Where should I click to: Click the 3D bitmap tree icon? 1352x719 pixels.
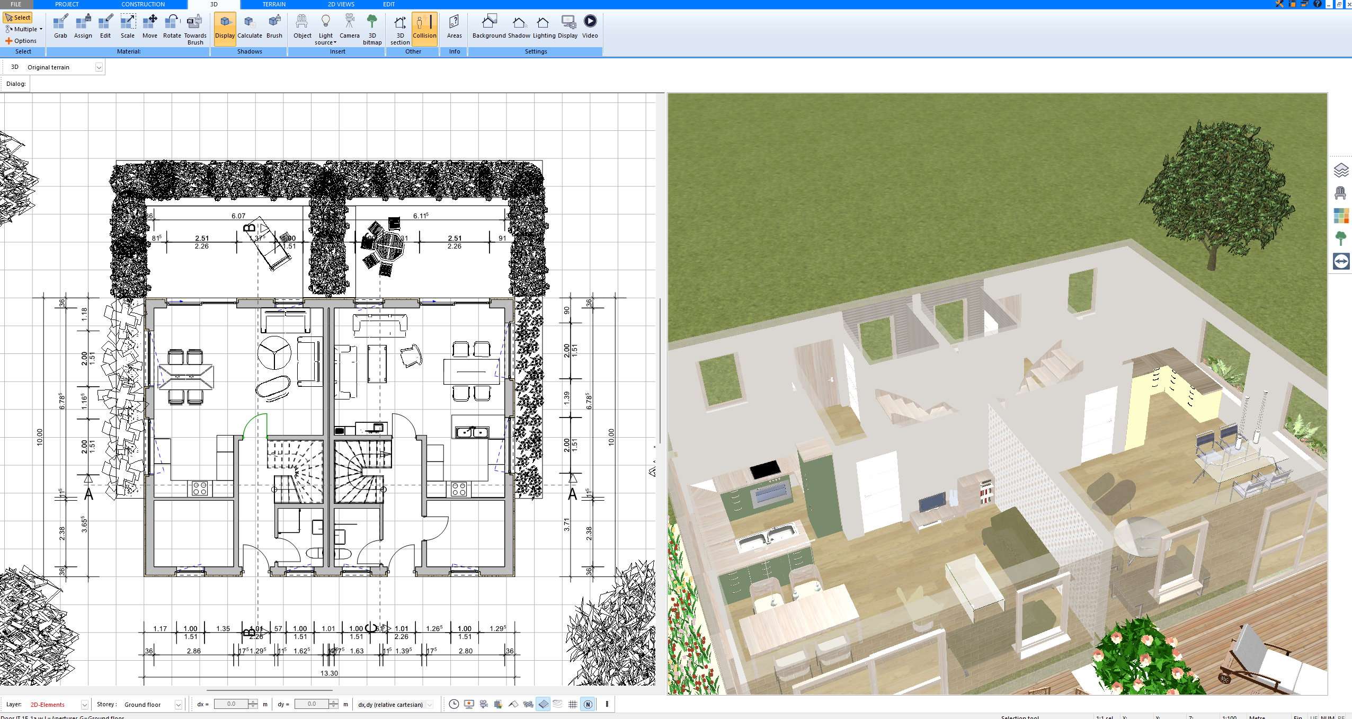coord(372,30)
